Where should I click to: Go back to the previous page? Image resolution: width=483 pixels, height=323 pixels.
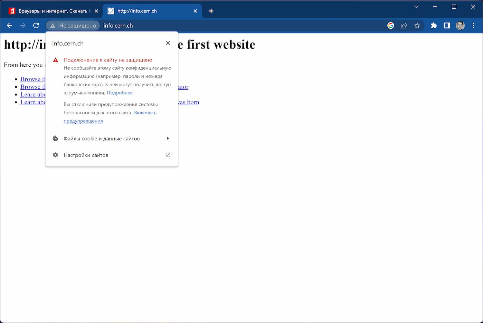coord(9,25)
